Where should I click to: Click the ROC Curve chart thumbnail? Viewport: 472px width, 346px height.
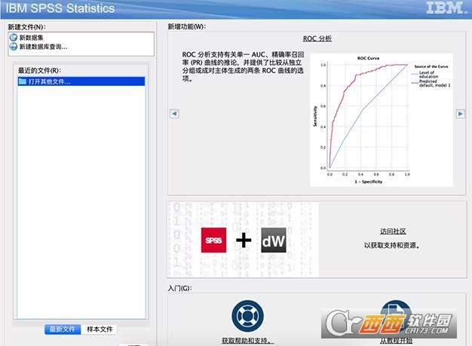[x=382, y=120]
